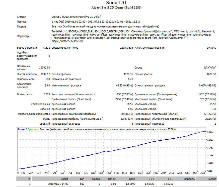Click the absolute drawdown value 8.60
The width and height of the screenshot is (219, 187).
click(47, 86)
